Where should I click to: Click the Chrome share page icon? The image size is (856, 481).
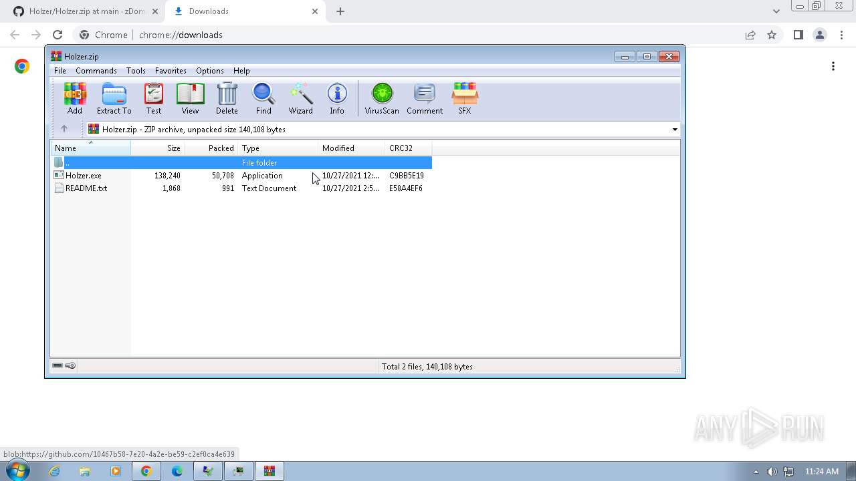pyautogui.click(x=750, y=35)
